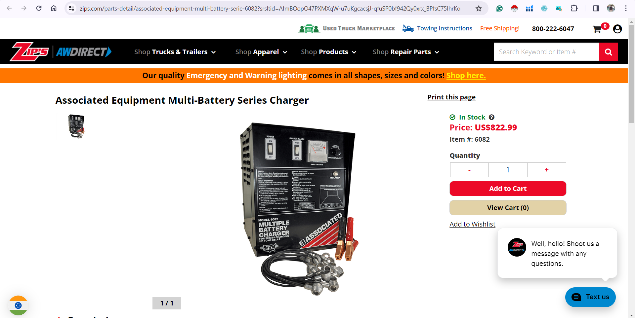Expand the Shop Trucks & Trailers dropdown
635x318 pixels.
175,52
